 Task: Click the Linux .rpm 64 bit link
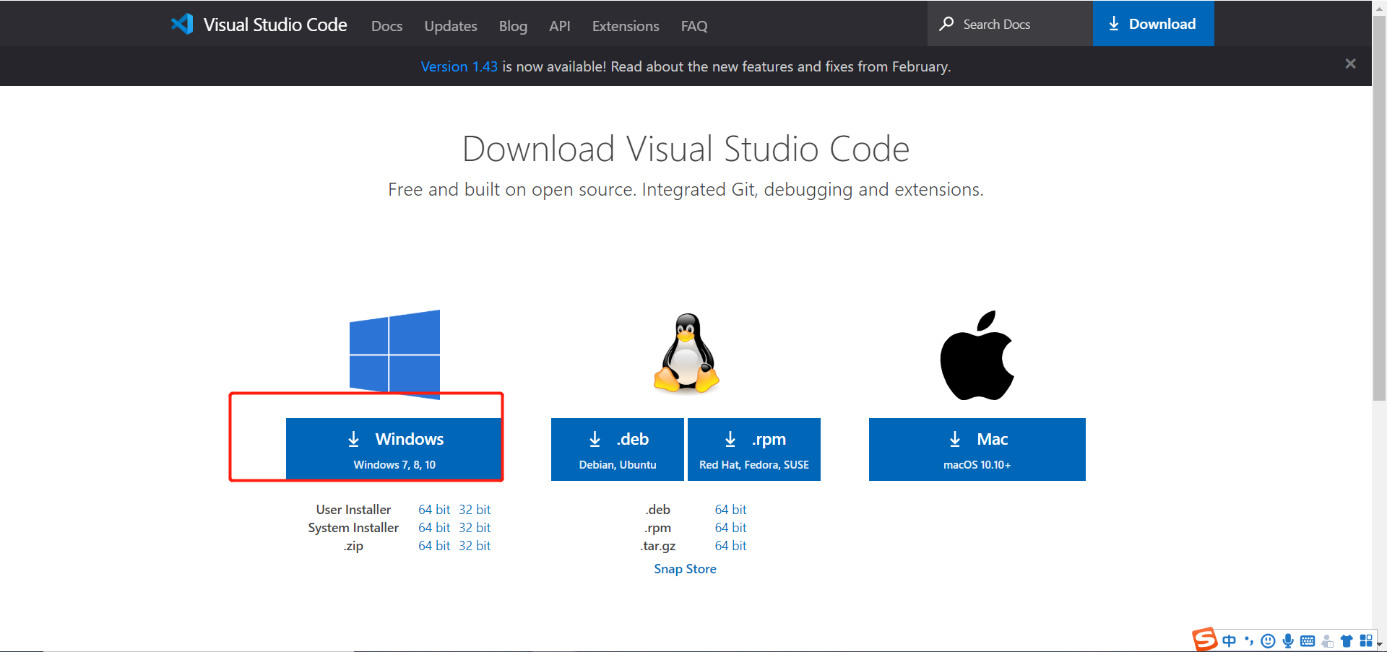730,528
